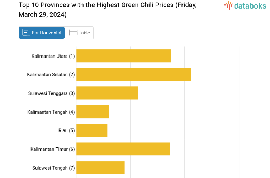Select the Sulawesi Tengah bar
This screenshot has height=178, width=270.
click(100, 168)
